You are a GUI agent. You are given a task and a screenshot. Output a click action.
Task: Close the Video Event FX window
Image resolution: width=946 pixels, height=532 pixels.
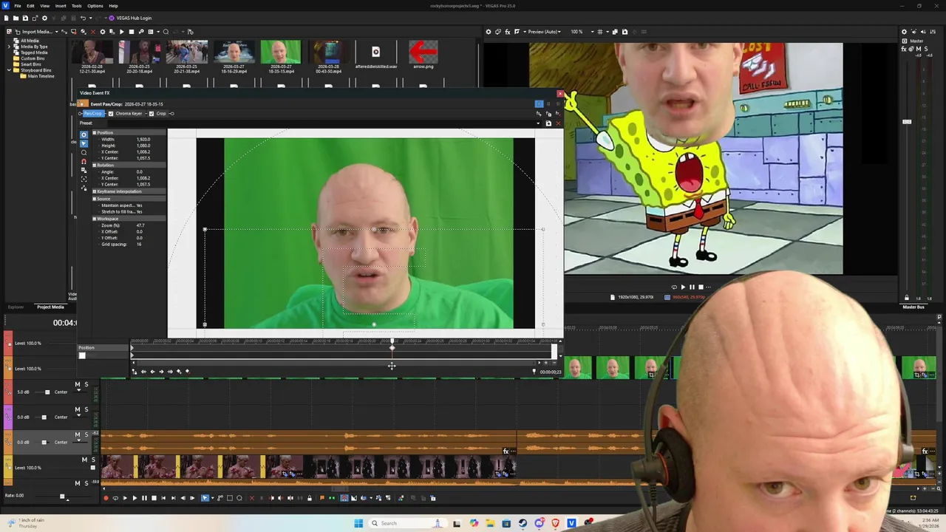pyautogui.click(x=560, y=94)
